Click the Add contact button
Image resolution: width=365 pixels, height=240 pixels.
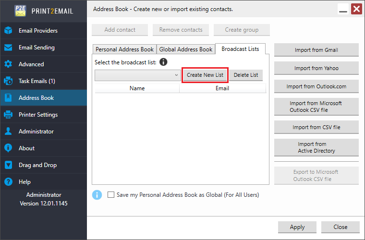120,30
